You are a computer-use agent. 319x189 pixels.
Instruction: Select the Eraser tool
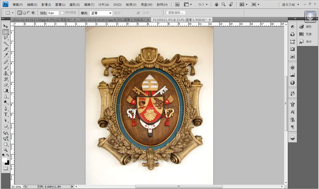(x=6, y=85)
